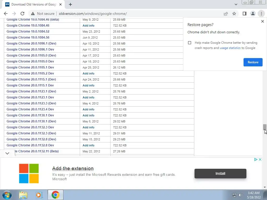
Task: Open the volume speaker tray icon
Action: (241, 195)
